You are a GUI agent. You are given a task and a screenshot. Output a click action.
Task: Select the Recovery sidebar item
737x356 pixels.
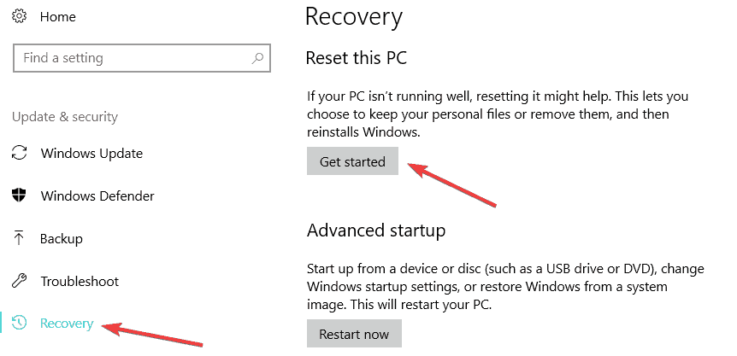[x=67, y=324]
